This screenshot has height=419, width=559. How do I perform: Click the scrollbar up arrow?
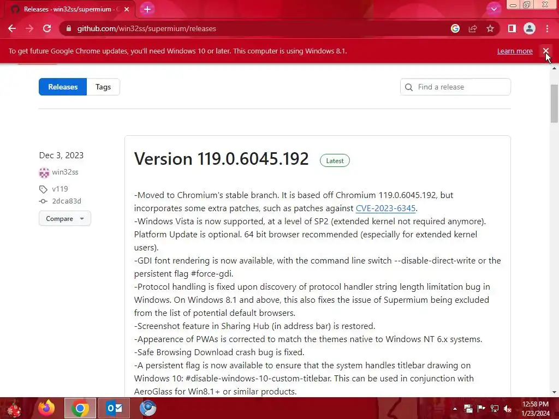[x=554, y=68]
